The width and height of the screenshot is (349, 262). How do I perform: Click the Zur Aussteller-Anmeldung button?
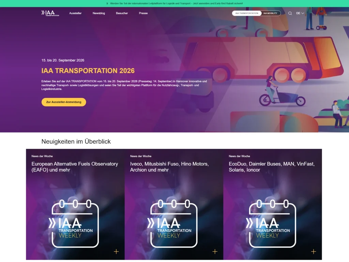[x=64, y=102]
